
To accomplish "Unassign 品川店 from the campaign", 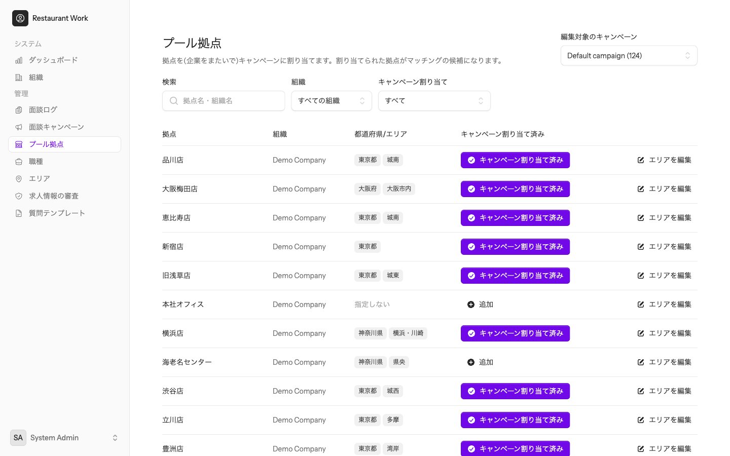I will (515, 160).
